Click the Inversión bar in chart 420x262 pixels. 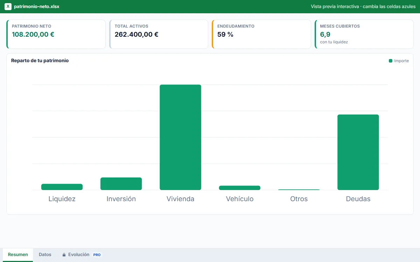point(121,184)
